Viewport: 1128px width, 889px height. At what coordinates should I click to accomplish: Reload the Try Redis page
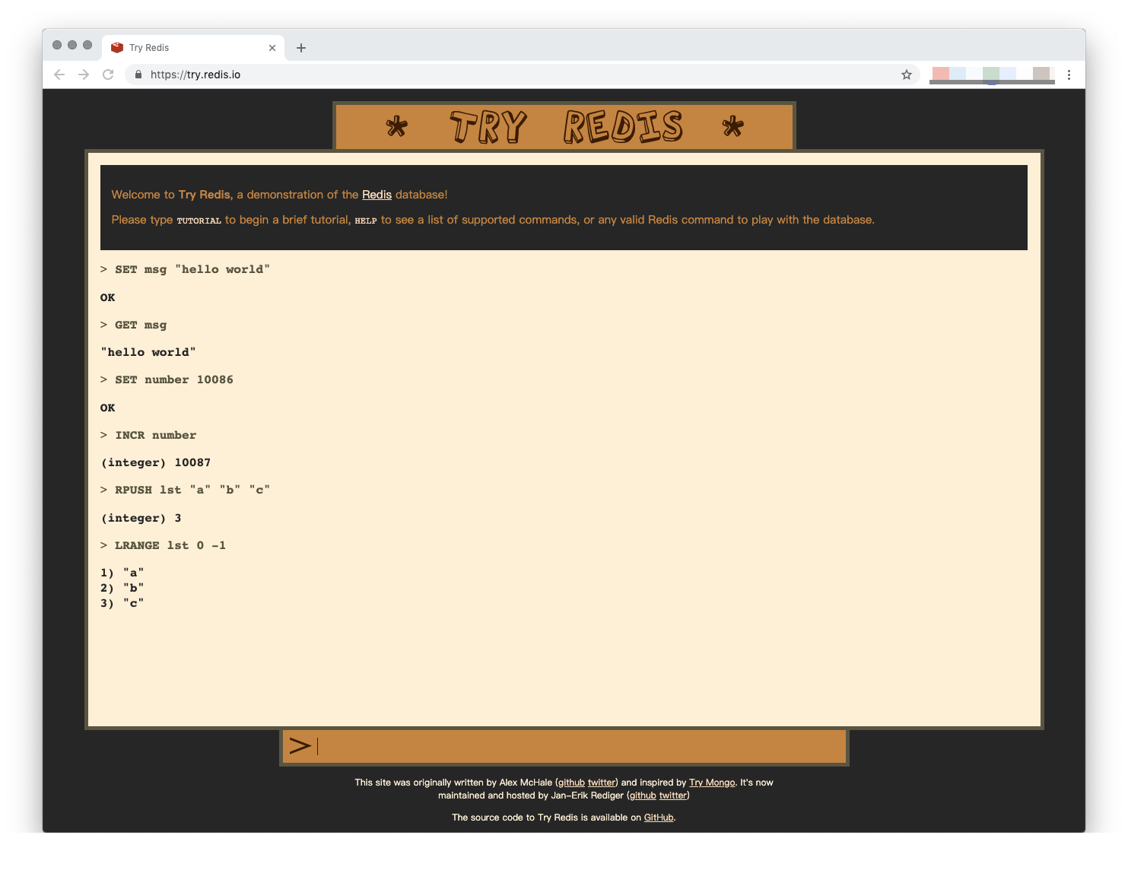coord(108,75)
